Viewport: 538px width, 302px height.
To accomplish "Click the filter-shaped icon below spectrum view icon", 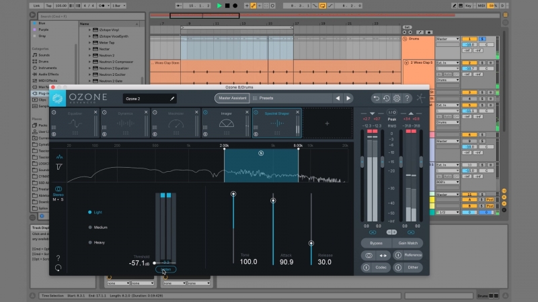I will pyautogui.click(x=59, y=166).
